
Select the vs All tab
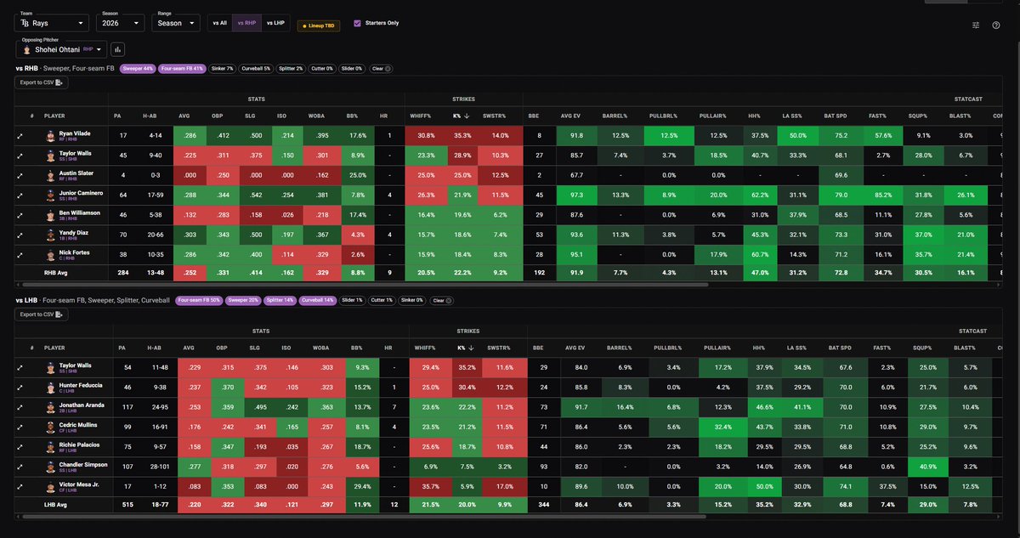pyautogui.click(x=220, y=23)
